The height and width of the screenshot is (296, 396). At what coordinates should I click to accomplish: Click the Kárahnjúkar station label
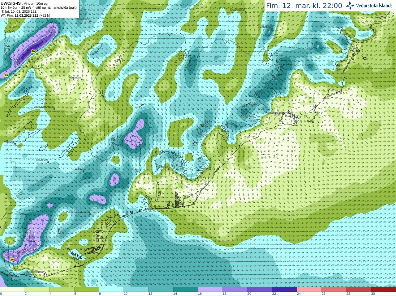[238, 10]
